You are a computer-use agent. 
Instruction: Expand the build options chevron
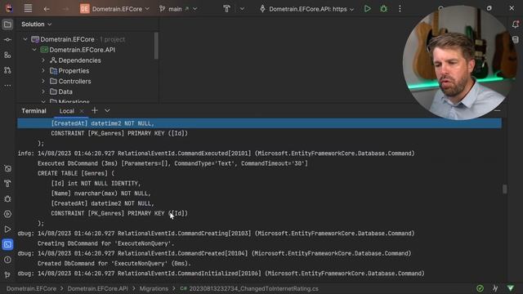pos(242,9)
